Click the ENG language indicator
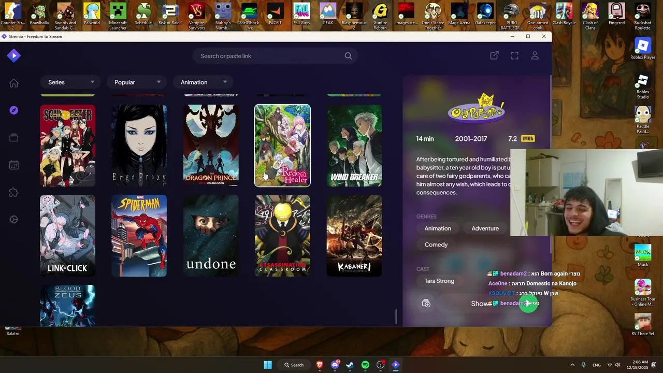 point(597,365)
